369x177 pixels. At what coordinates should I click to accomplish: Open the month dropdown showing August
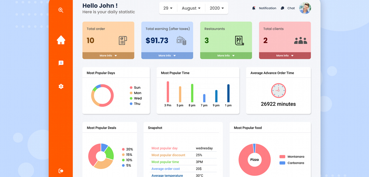coord(191,8)
